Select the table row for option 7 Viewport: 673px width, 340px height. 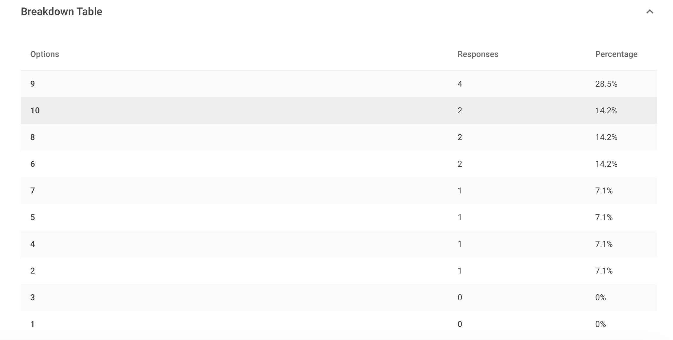[x=338, y=191]
